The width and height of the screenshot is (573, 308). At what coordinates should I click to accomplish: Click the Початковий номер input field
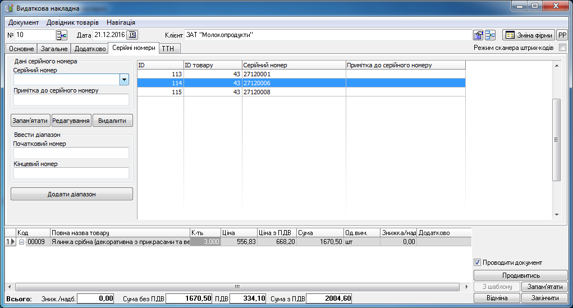pyautogui.click(x=71, y=153)
